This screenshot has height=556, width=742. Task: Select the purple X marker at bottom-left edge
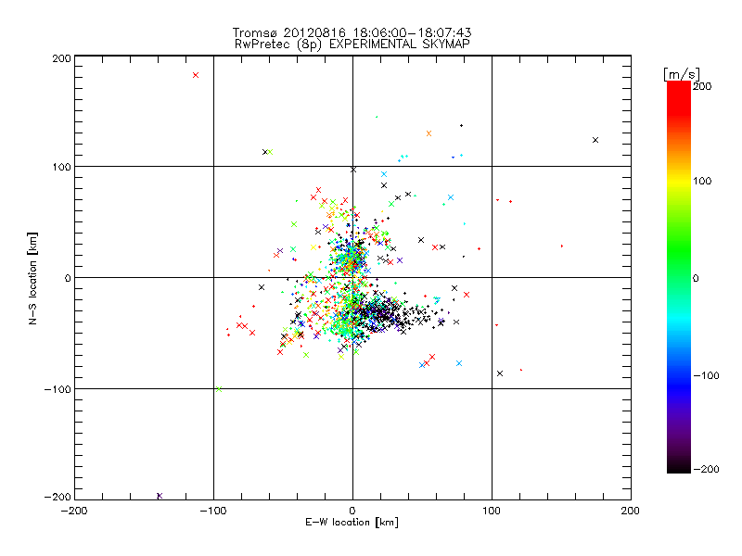(160, 496)
